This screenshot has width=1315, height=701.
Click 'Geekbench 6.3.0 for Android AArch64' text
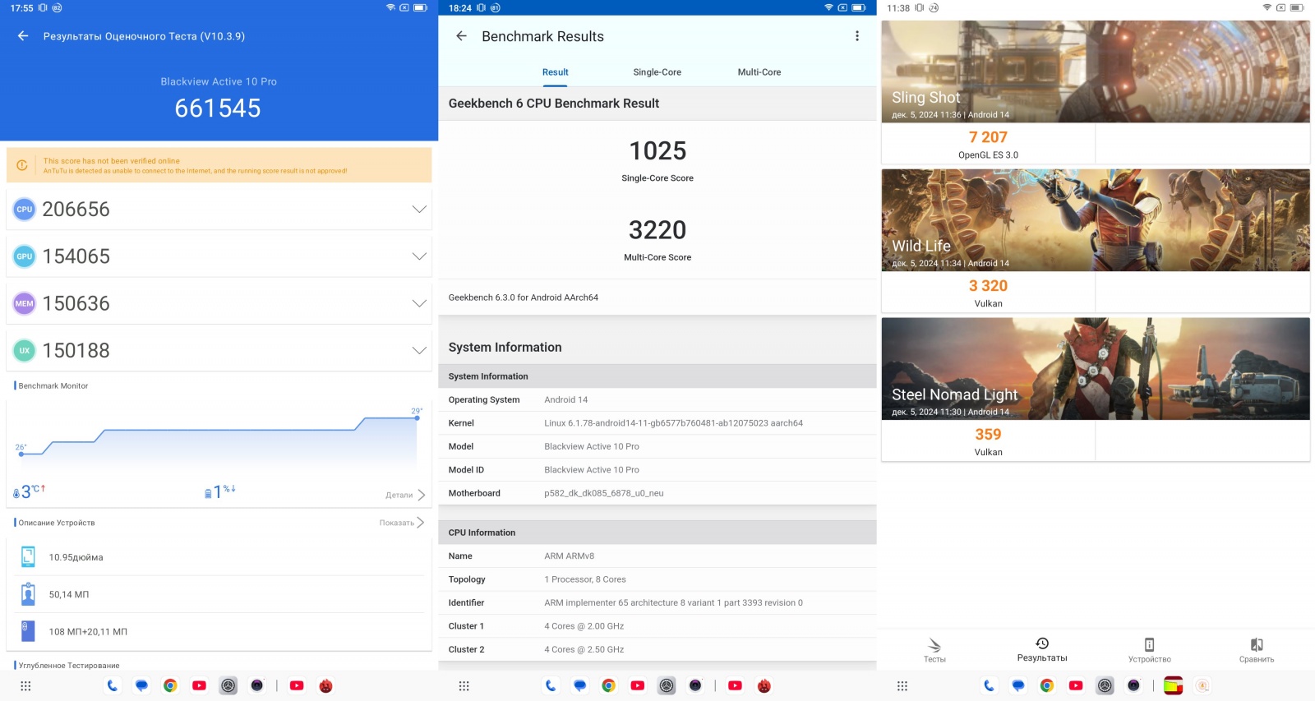(524, 297)
